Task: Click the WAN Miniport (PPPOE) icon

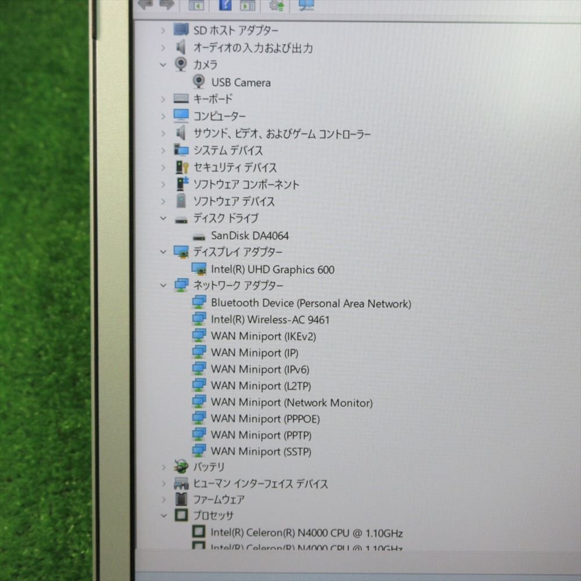Action: (199, 418)
